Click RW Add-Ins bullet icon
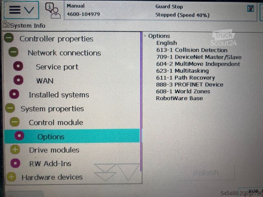The width and height of the screenshot is (263, 197). pyautogui.click(x=15, y=163)
